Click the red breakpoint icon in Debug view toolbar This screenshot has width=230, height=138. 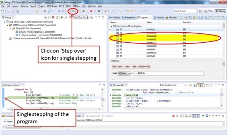[x=53, y=17]
